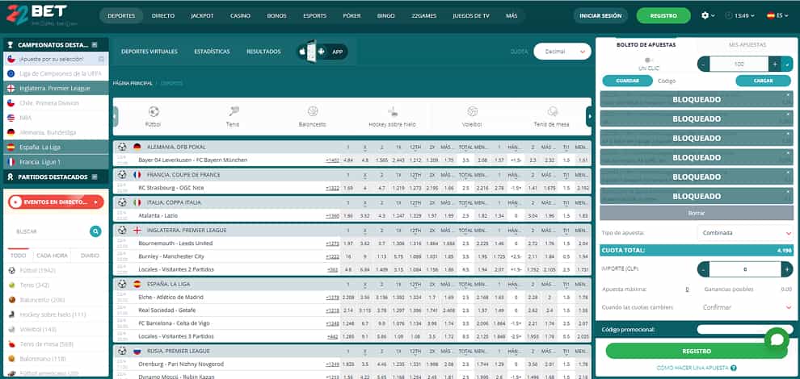The height and width of the screenshot is (379, 800).
Task: Click the soccer ball icon for Francia Coupe de France
Action: 122,175
